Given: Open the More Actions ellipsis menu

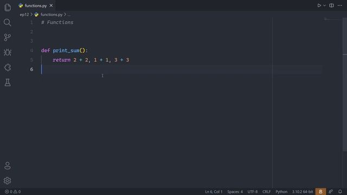Looking at the screenshot, I should coord(340,5).
